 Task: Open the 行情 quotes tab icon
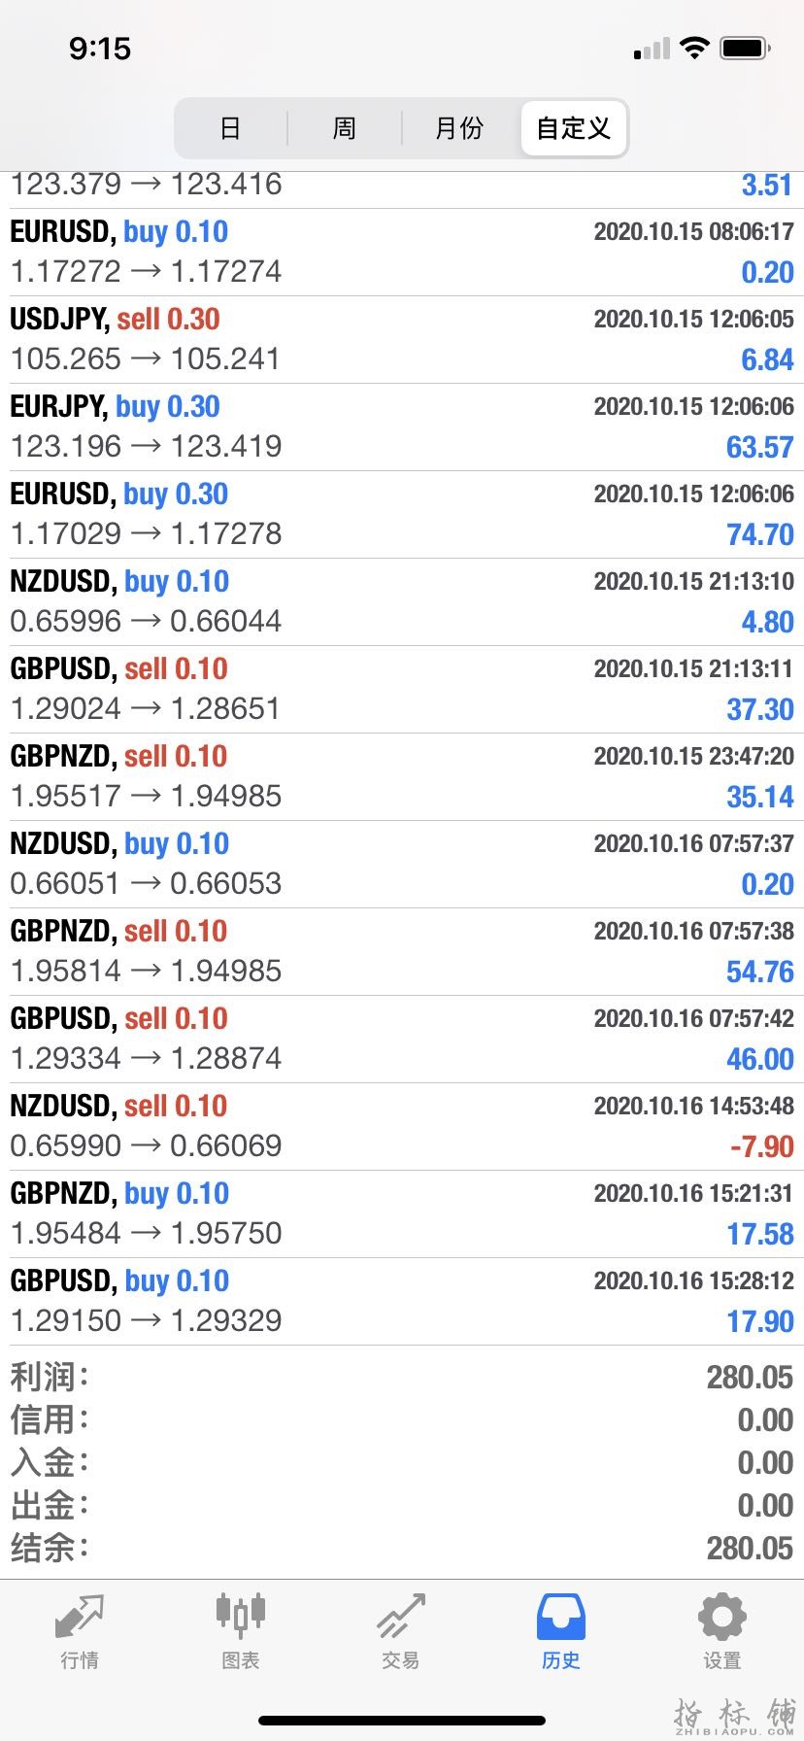[x=79, y=1616]
